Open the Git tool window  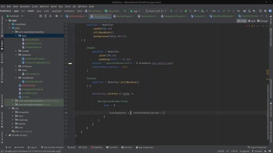coord(9,147)
